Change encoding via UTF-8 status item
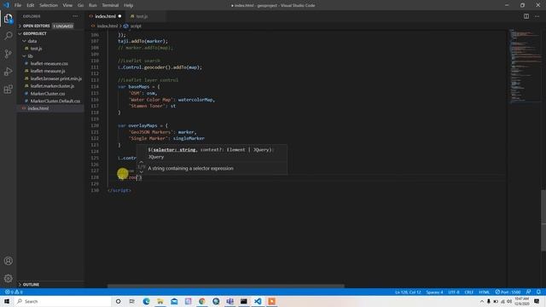 pos(454,292)
